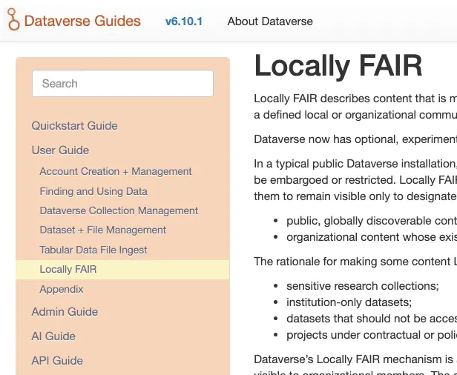Image resolution: width=457 pixels, height=375 pixels.
Task: Click the Dataverse logo icon
Action: click(13, 19)
